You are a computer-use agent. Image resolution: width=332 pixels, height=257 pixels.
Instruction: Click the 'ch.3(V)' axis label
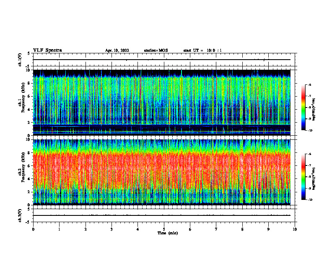point(20,215)
